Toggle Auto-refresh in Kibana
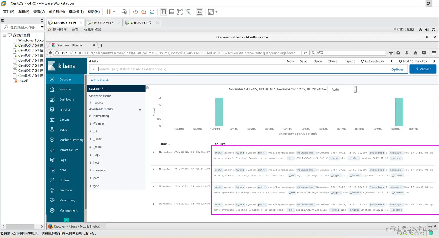439x238 pixels. (x=372, y=61)
